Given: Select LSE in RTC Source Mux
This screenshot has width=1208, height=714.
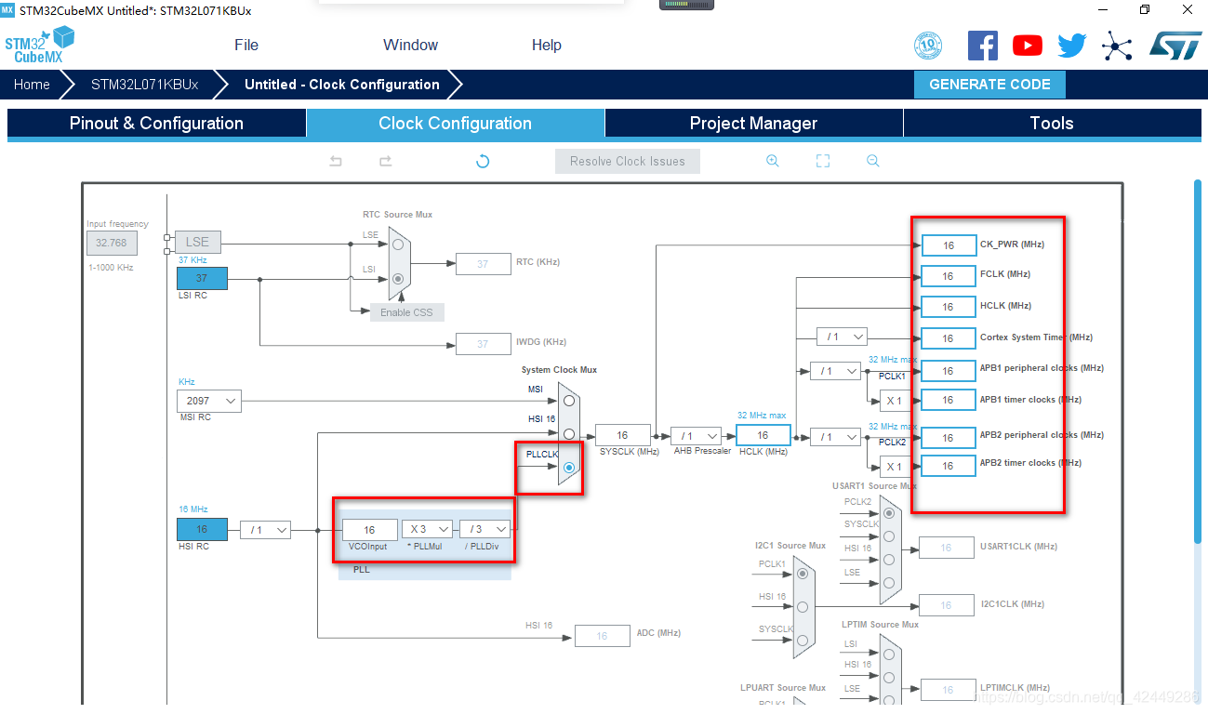Looking at the screenshot, I should coord(398,244).
